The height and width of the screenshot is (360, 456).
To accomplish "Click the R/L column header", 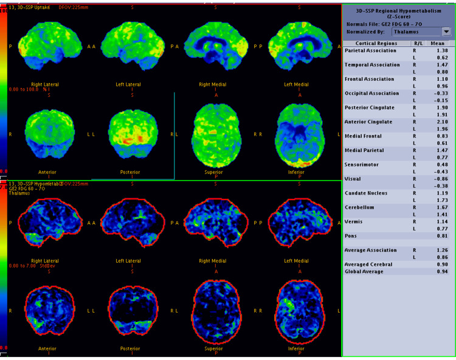I will click(x=418, y=43).
